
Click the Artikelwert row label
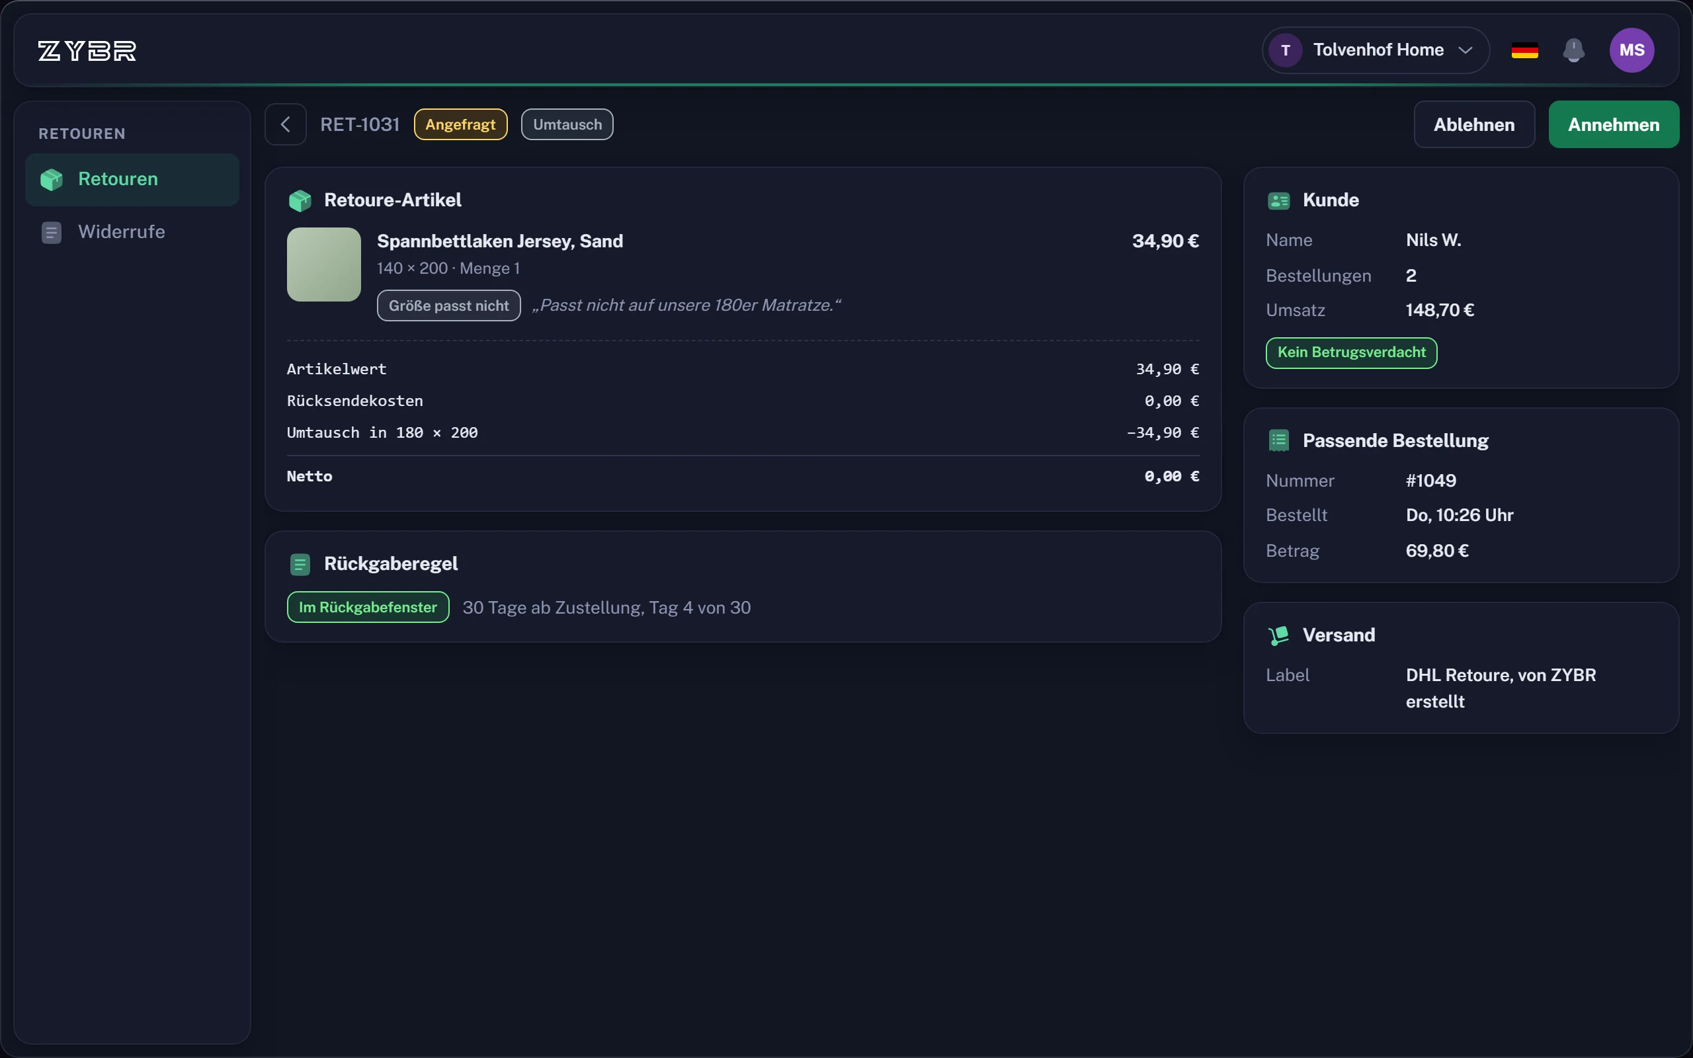tap(337, 369)
